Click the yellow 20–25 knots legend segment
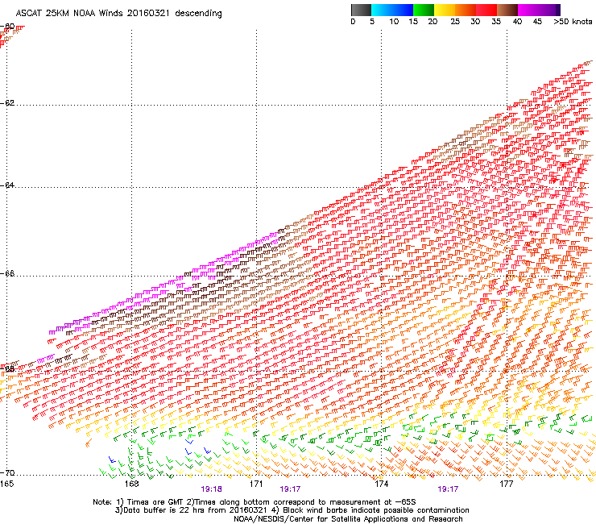 (445, 10)
